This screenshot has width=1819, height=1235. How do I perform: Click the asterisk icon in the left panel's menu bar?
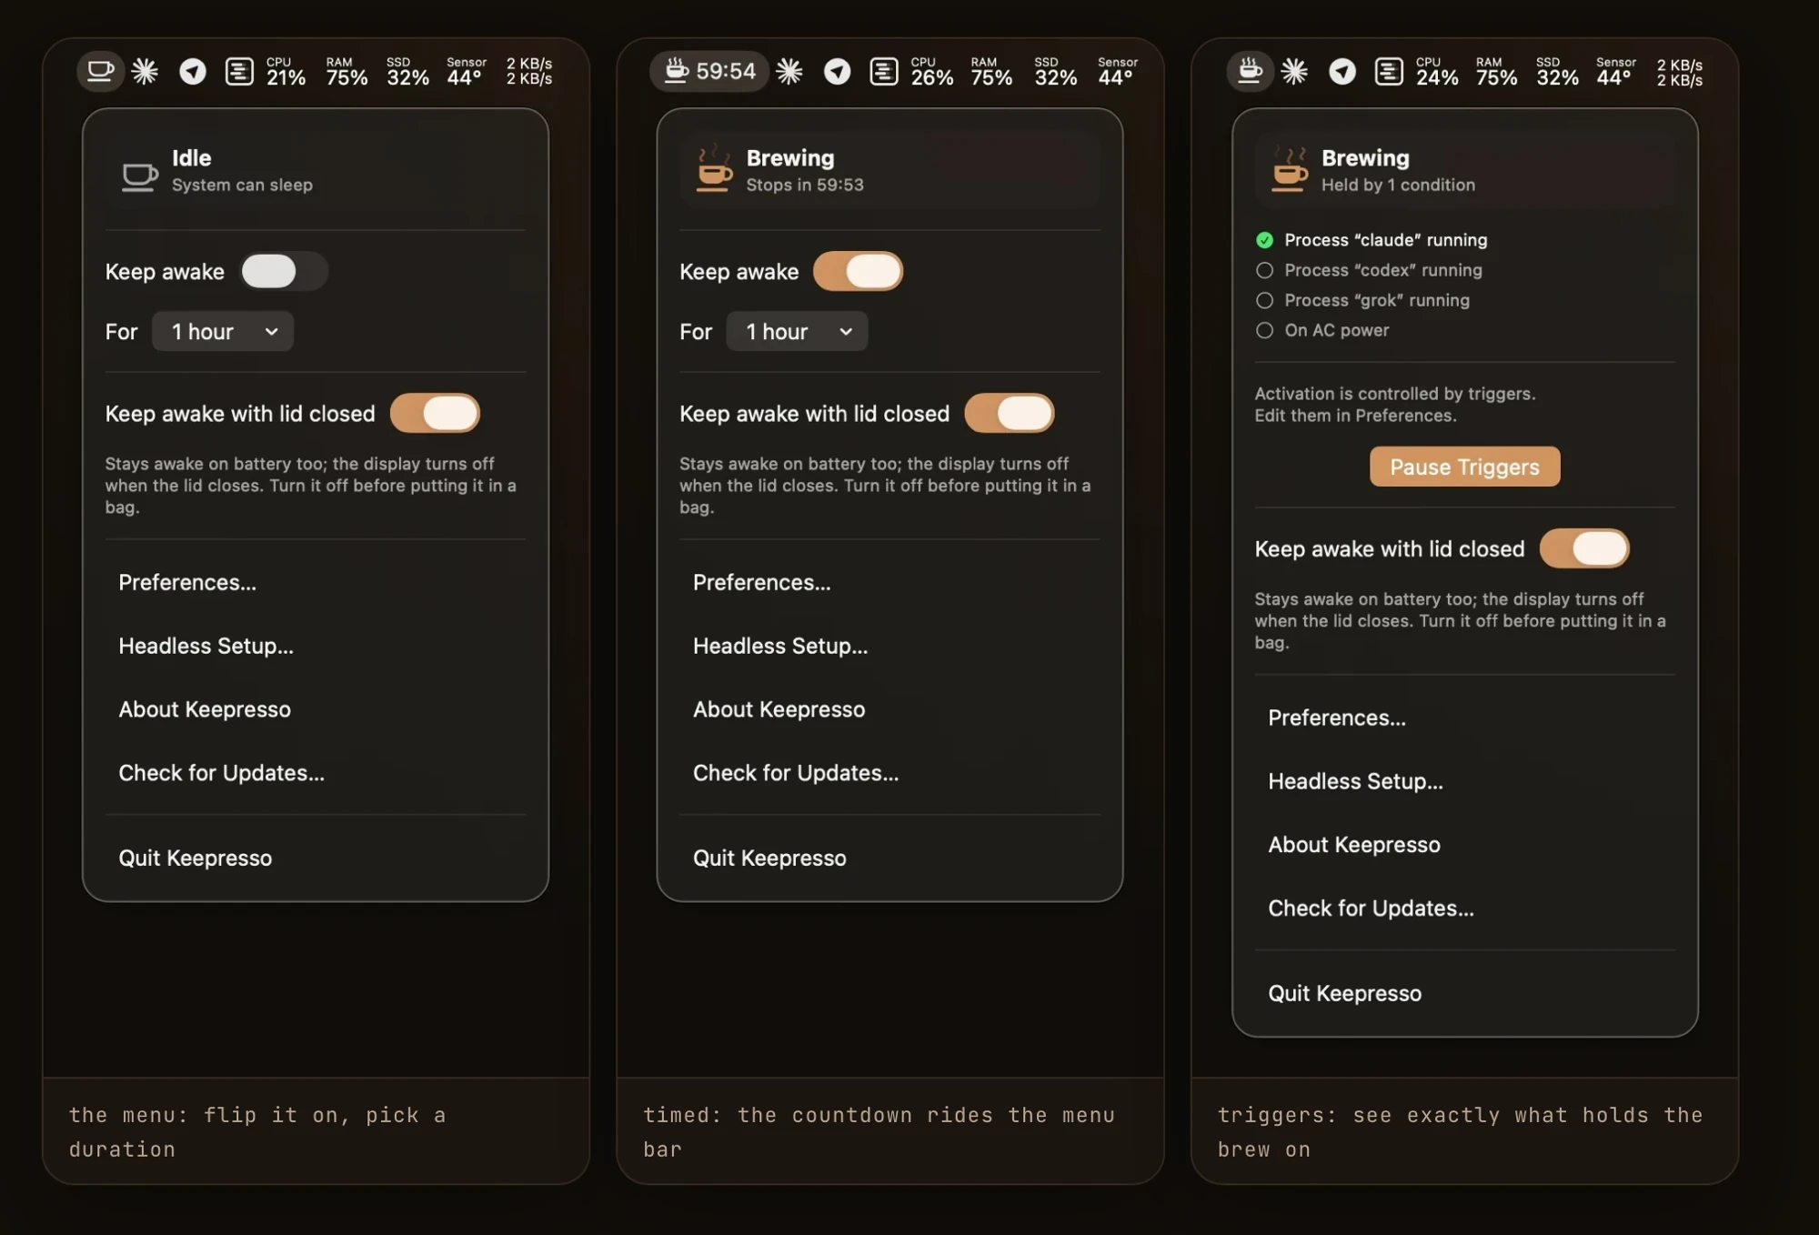(x=145, y=71)
